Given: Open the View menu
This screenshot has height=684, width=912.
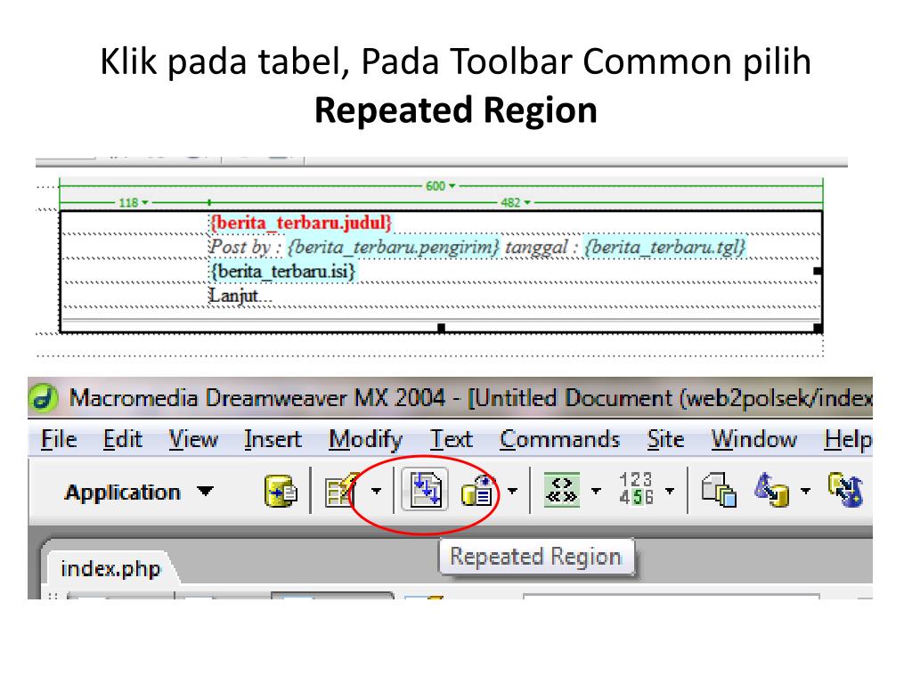Looking at the screenshot, I should (193, 439).
